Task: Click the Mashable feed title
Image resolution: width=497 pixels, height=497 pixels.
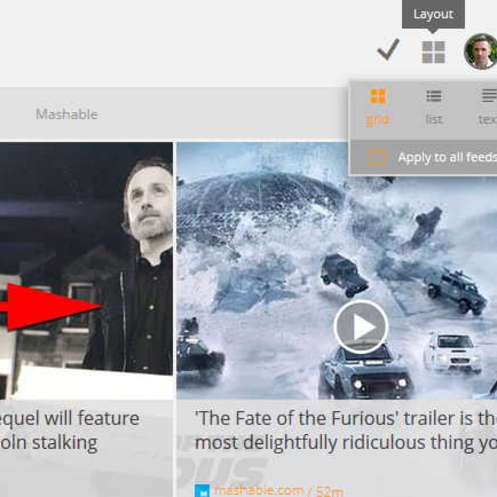Action: point(66,114)
